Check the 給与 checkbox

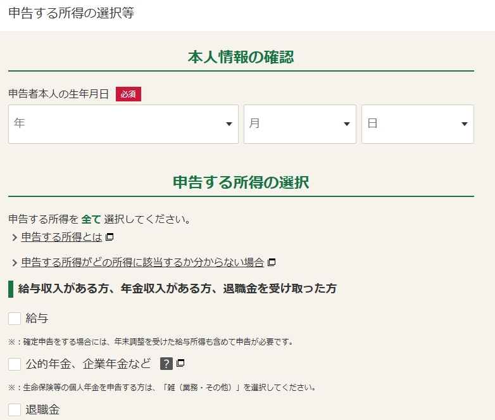[15, 318]
